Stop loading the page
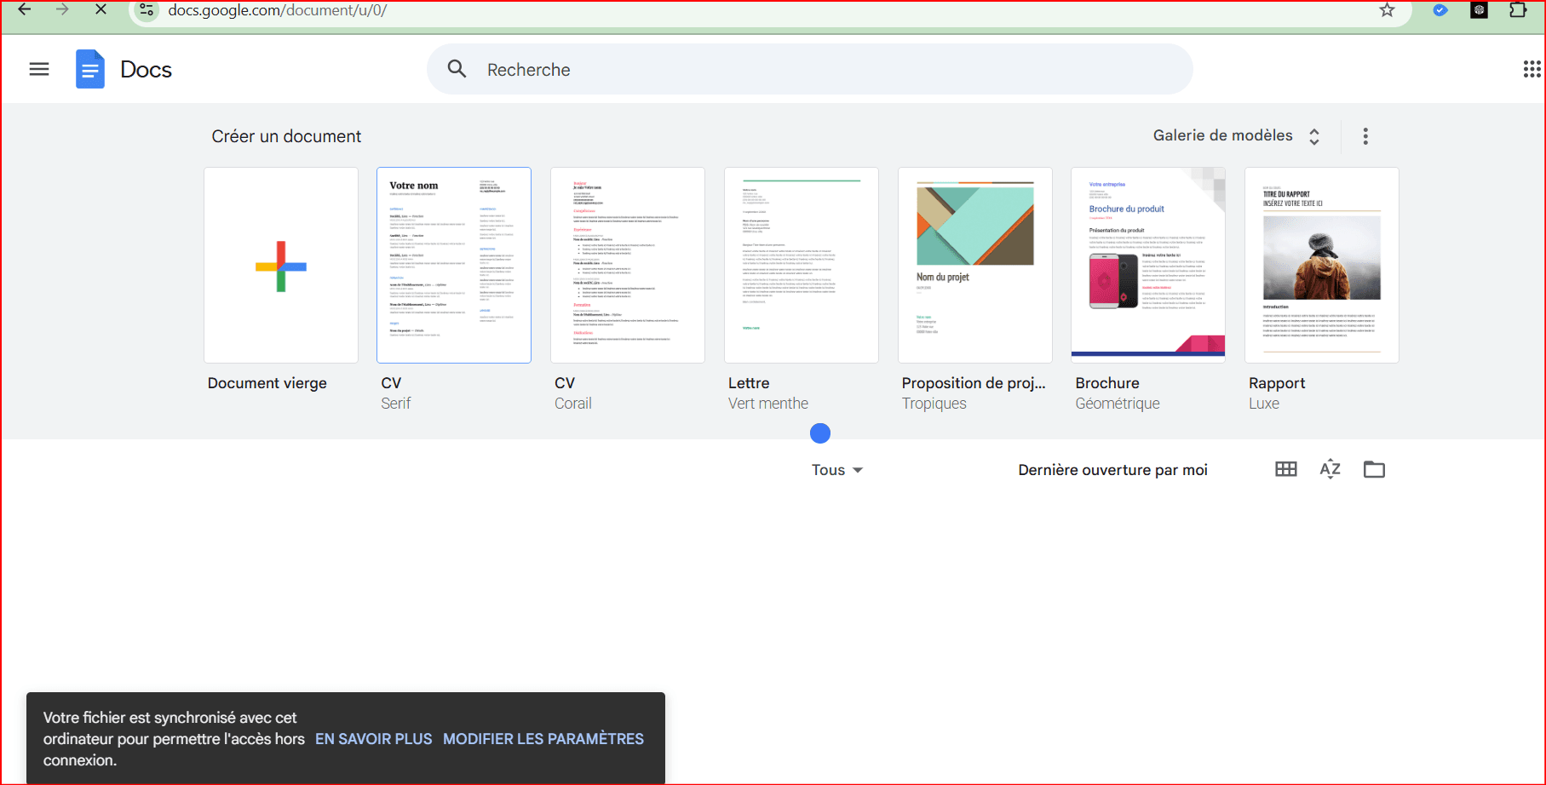 click(101, 9)
